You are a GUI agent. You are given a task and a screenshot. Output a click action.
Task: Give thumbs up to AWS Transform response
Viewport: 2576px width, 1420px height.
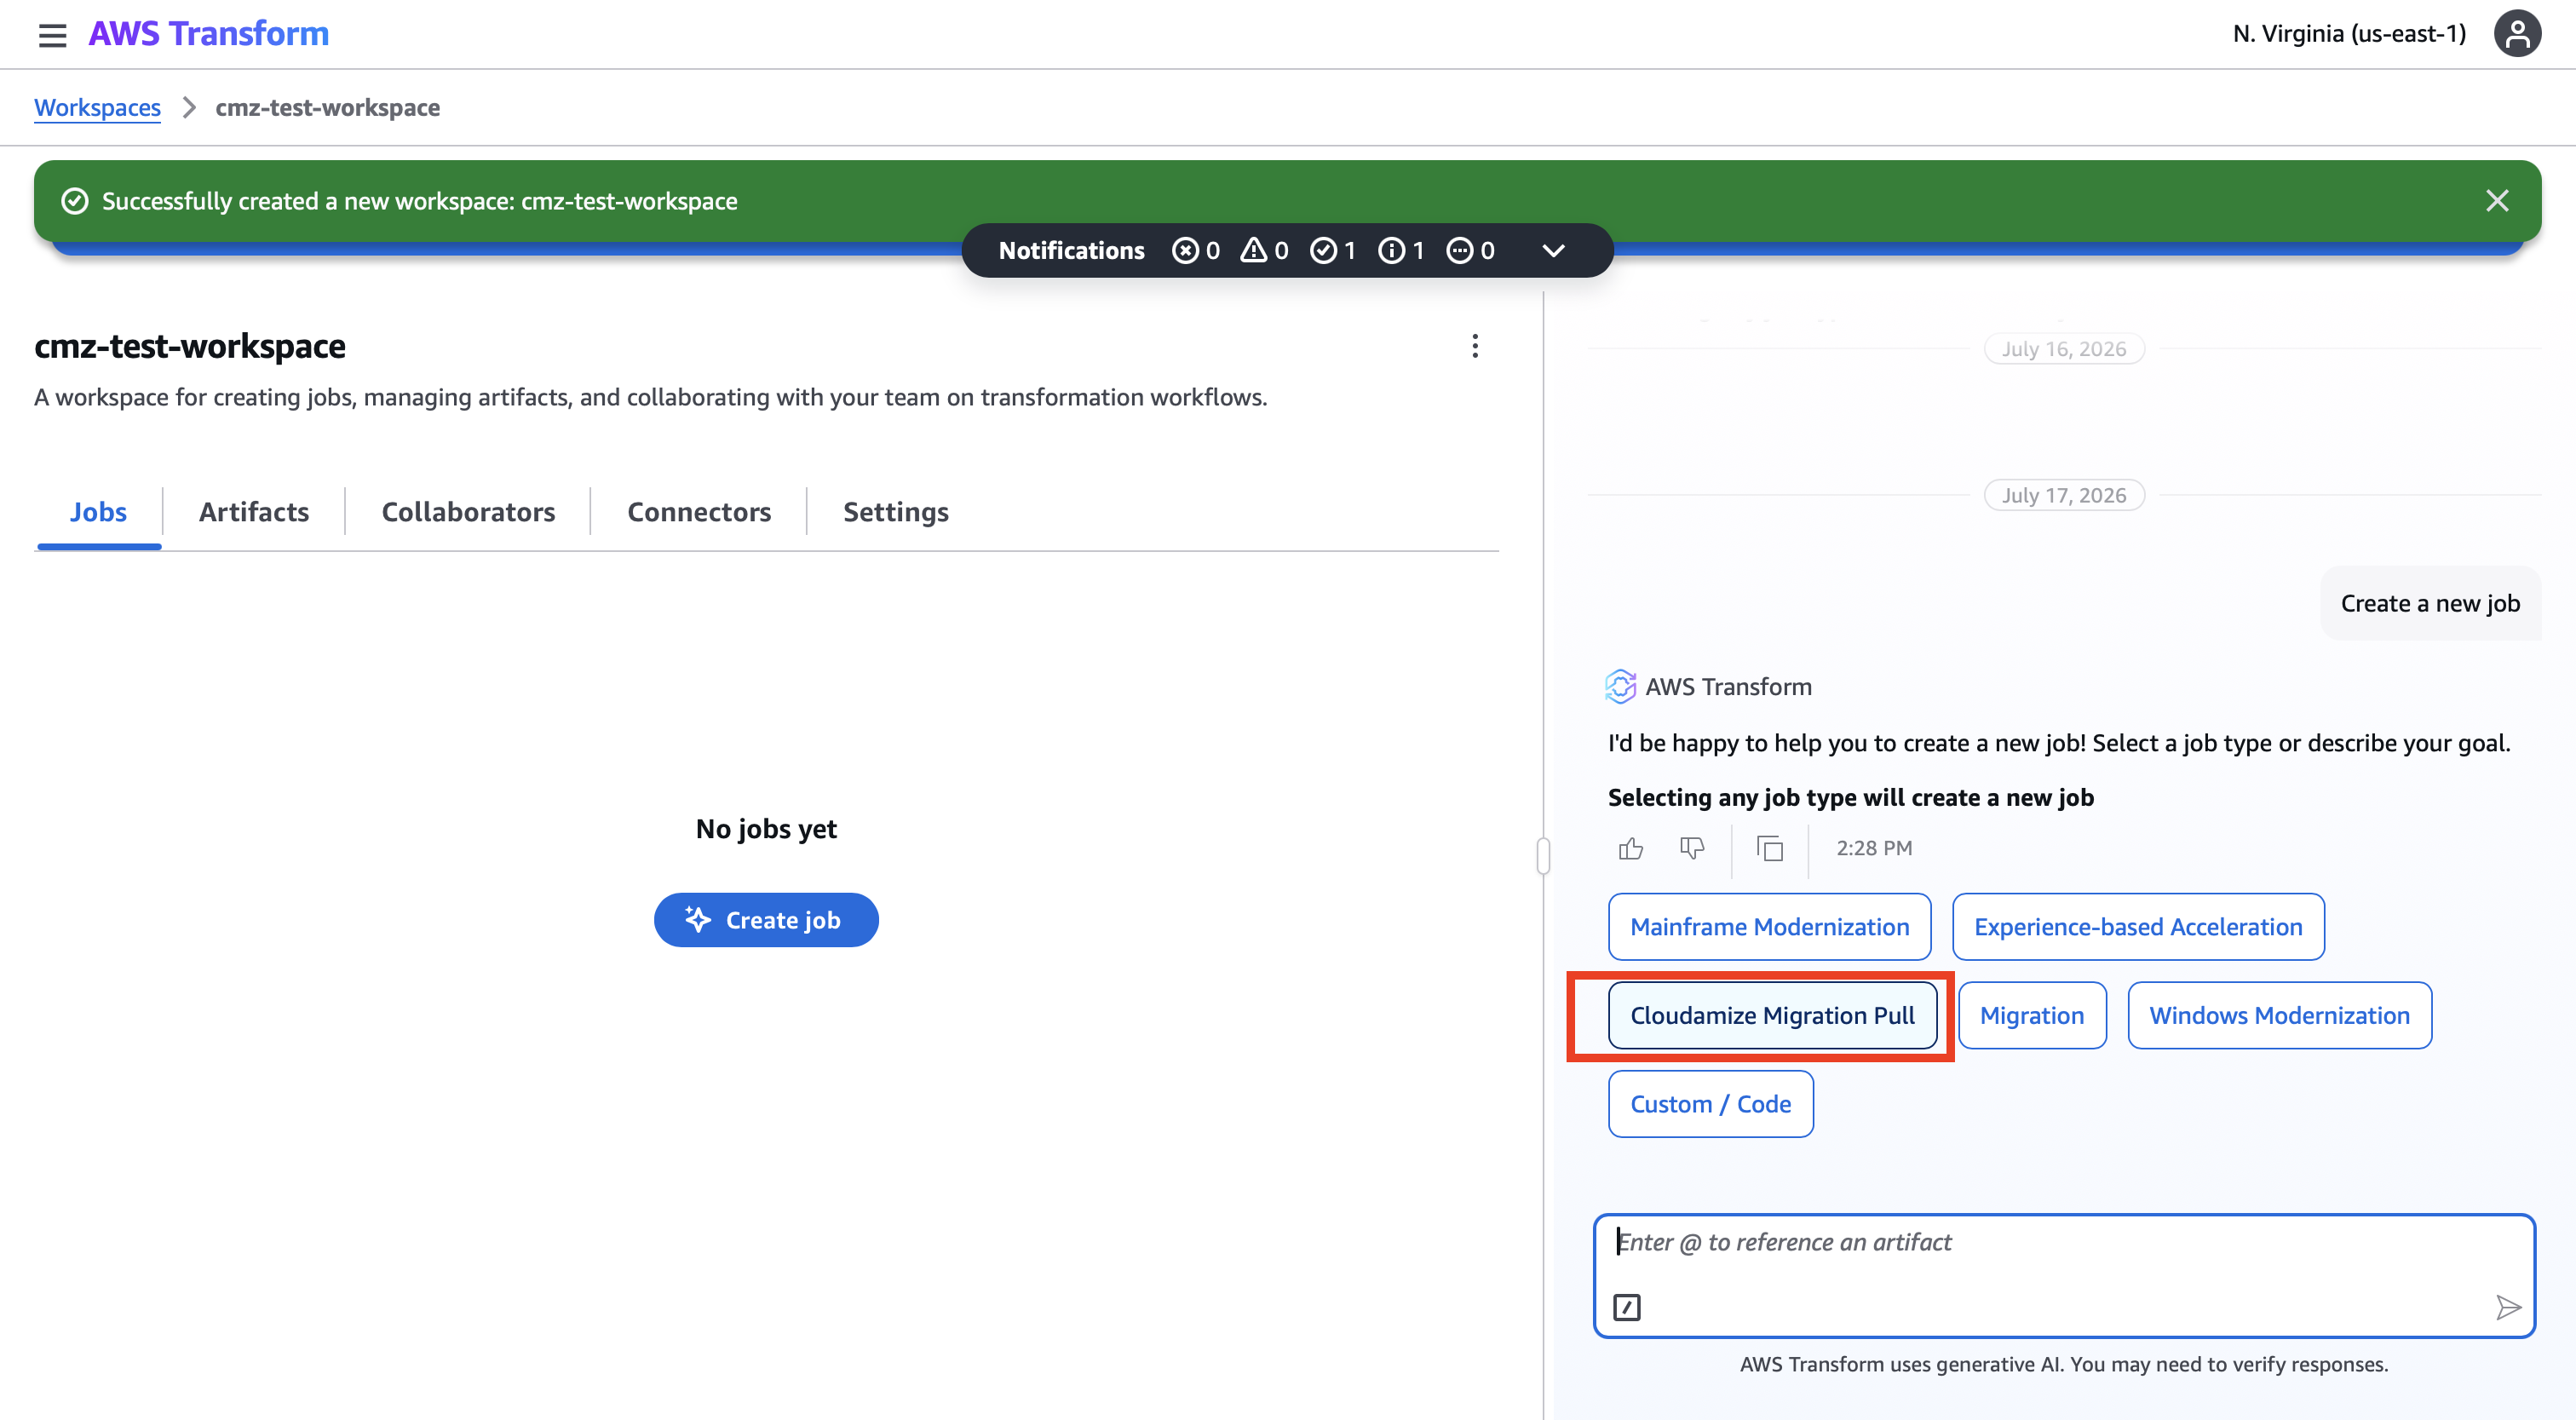pos(1631,849)
